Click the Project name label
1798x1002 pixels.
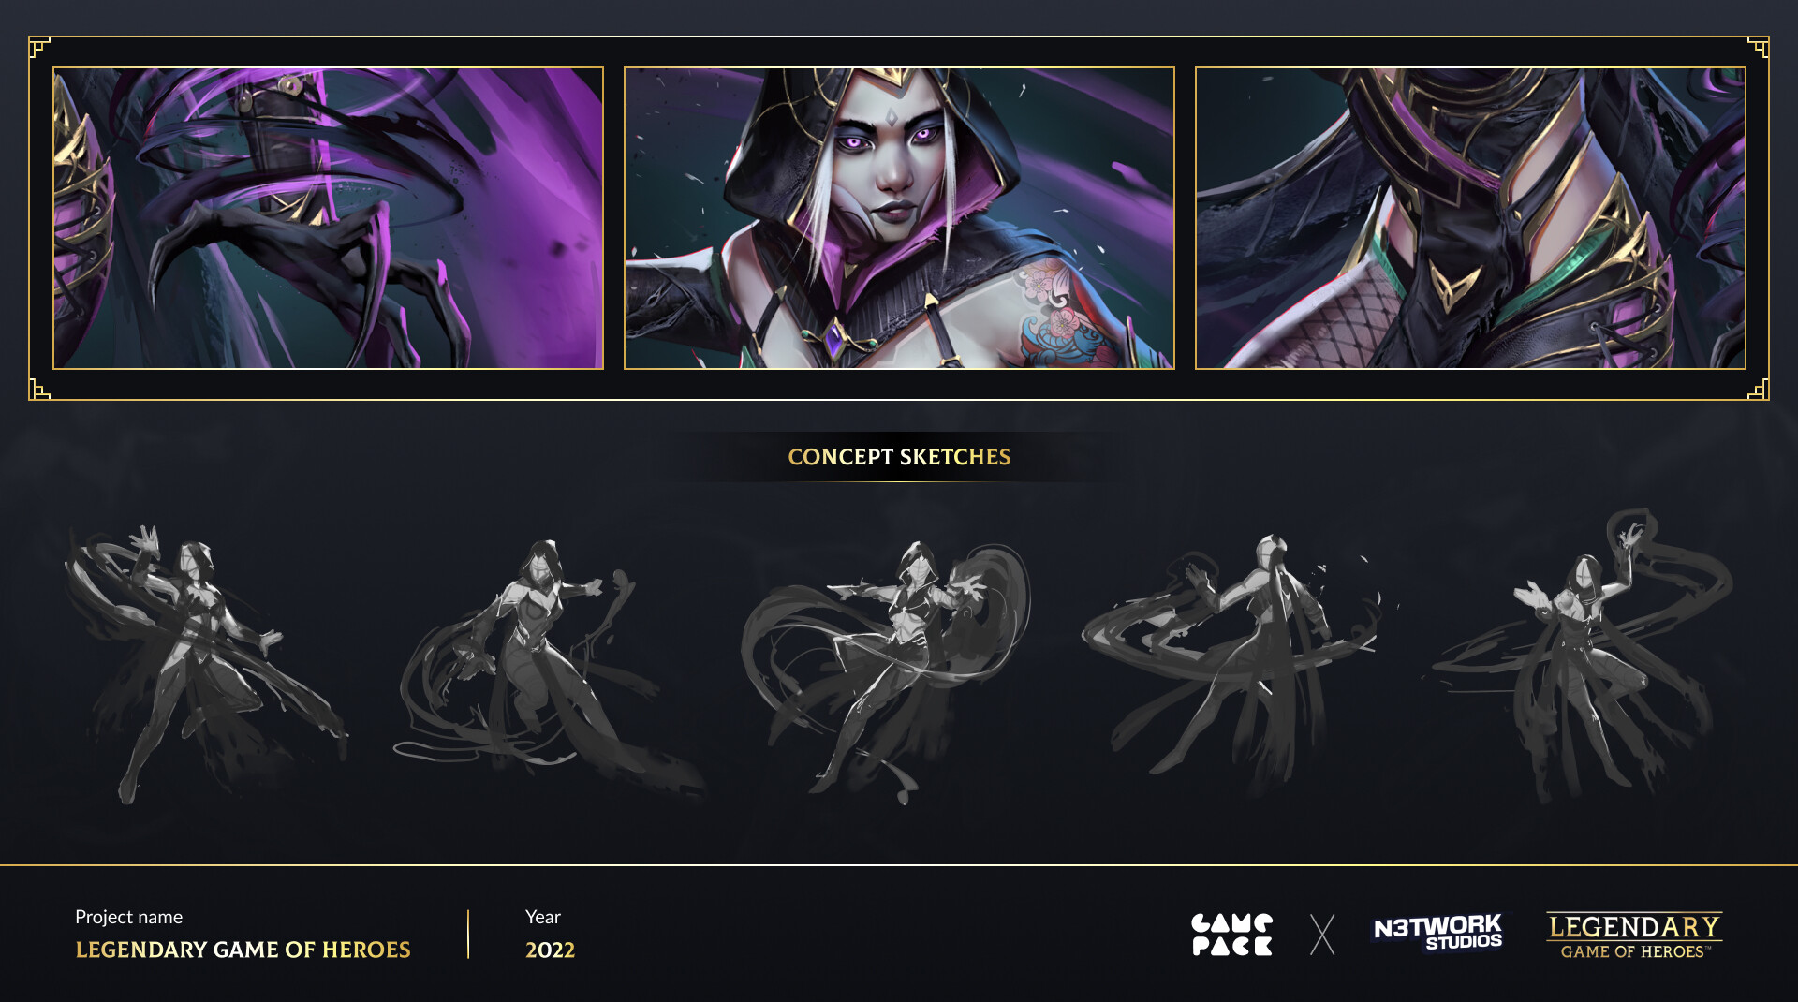pos(128,917)
